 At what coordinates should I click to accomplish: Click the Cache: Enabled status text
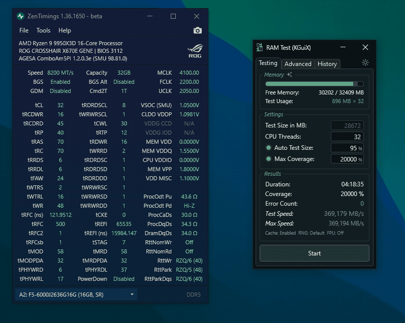click(x=280, y=233)
